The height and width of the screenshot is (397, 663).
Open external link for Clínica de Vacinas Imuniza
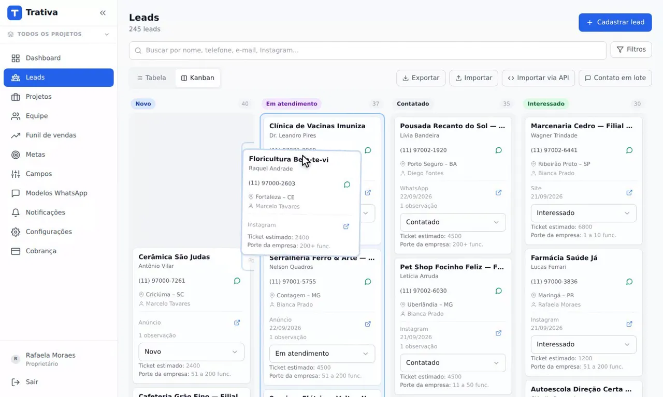[x=368, y=193]
